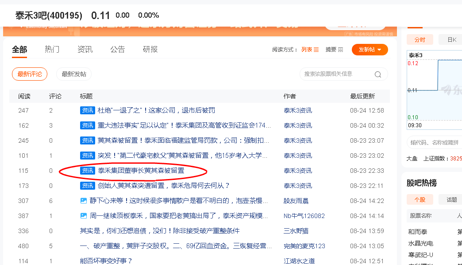Open post 创始人黄其森突遭留置，泰禾危局何去何从？
462x265 pixels.
pos(164,186)
